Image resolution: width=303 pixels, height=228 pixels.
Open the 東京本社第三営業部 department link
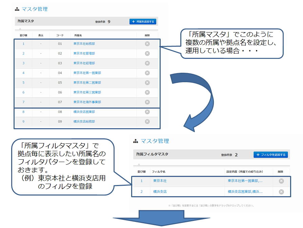click(87, 92)
